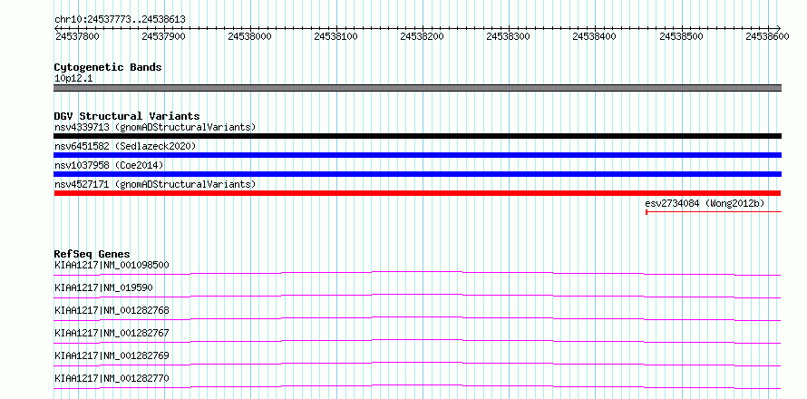Select transcript label KIAA1217|NM_001282769

point(112,355)
